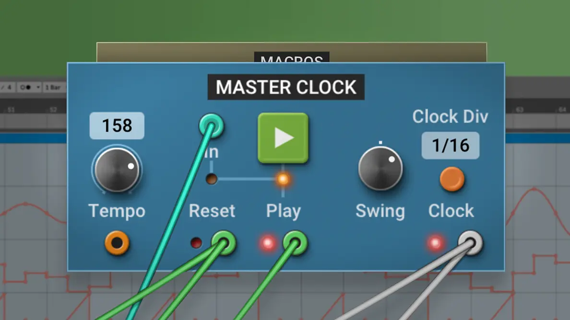570x320 pixels.
Task: Click the red LED beside Play jack
Action: (268, 243)
